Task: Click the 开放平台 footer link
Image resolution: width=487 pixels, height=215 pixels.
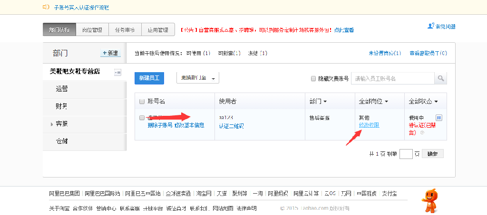Action: (x=153, y=208)
